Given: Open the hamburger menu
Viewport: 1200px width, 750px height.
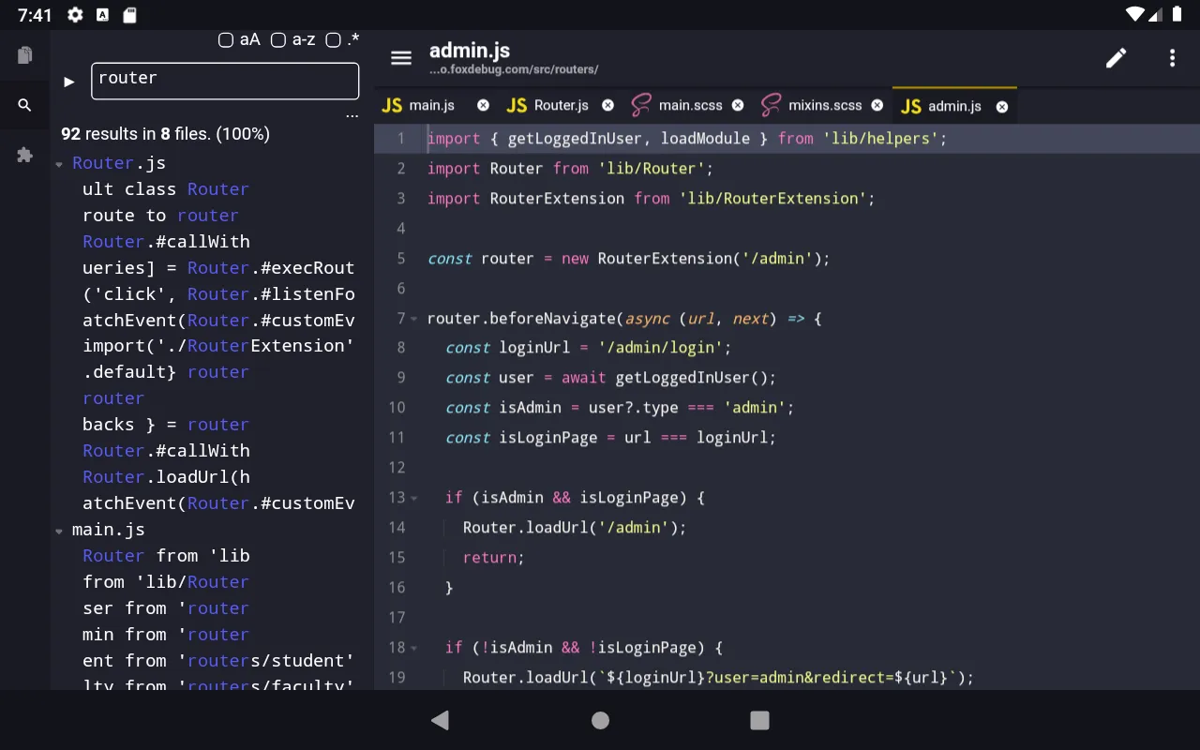Looking at the screenshot, I should click(401, 58).
